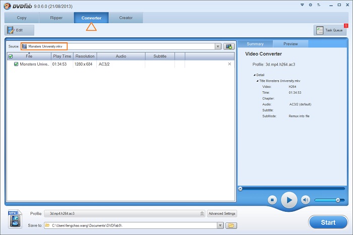Image resolution: width=353 pixels, height=235 pixels.
Task: Start the conversion
Action: tap(328, 222)
